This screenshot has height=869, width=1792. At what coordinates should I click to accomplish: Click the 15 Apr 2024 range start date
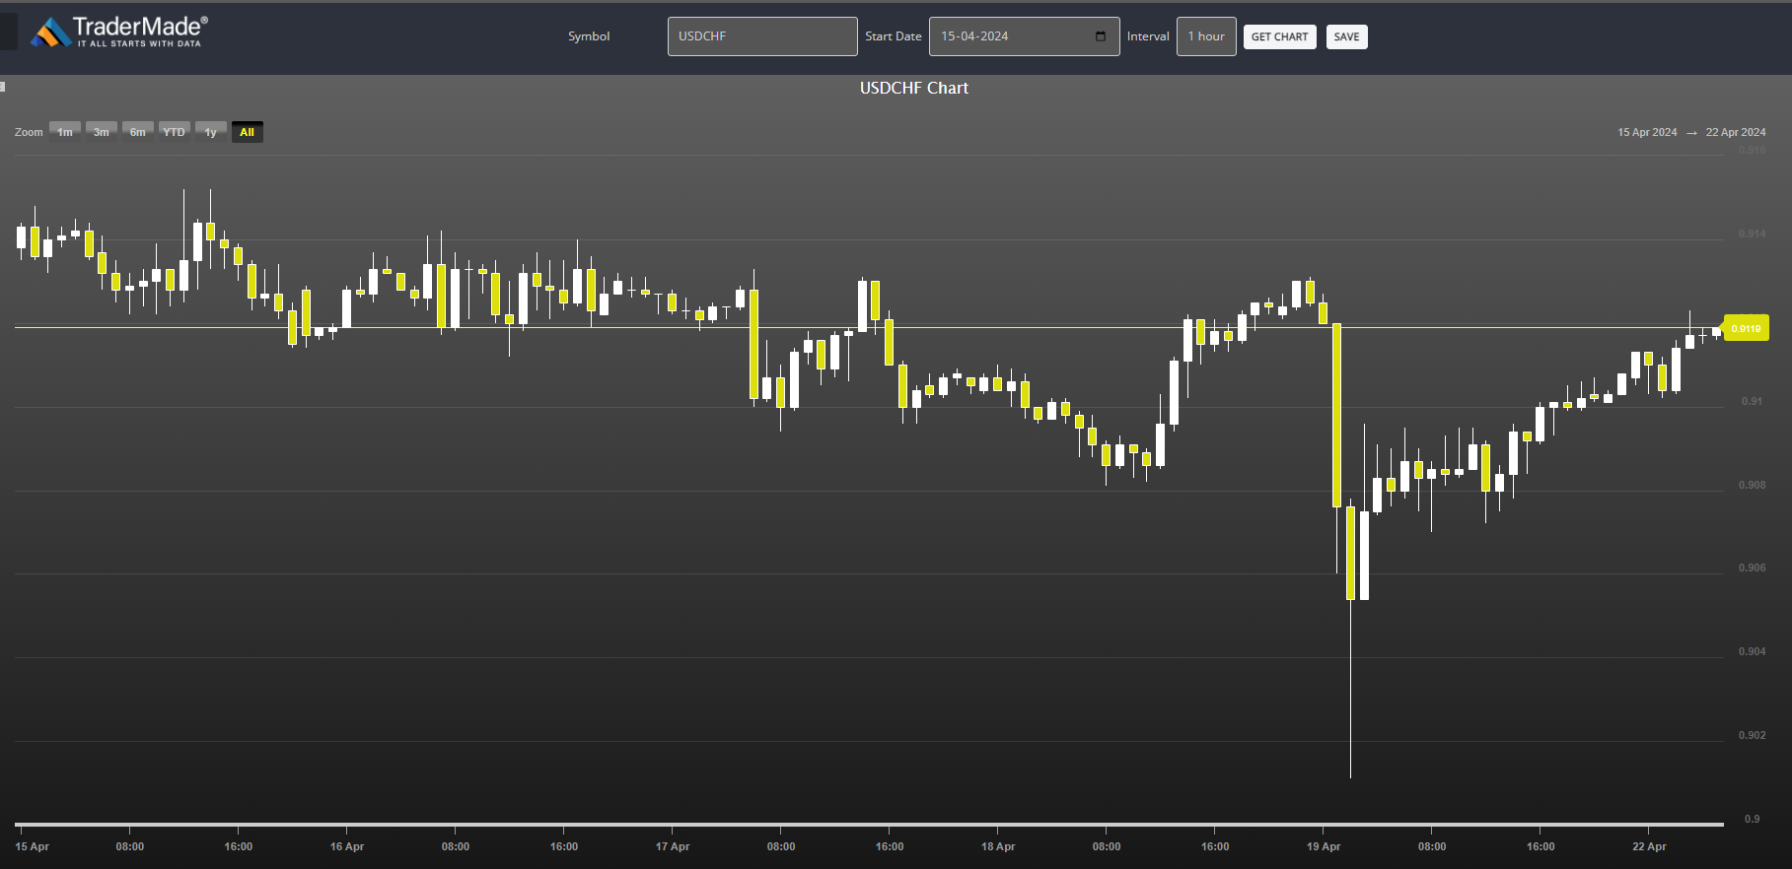[1647, 132]
